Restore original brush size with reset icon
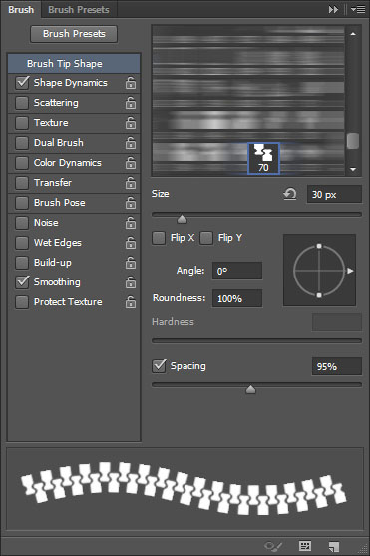Image resolution: width=370 pixels, height=556 pixels. [290, 194]
